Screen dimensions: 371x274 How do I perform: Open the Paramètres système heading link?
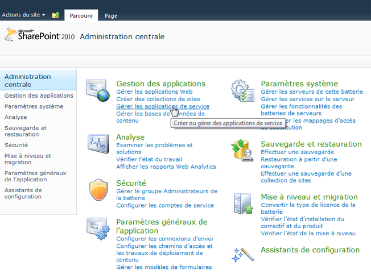(x=299, y=84)
